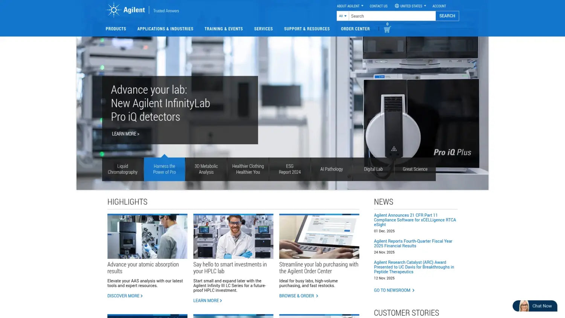Select the Digital Lab tab
565x318 pixels.
[373, 169]
